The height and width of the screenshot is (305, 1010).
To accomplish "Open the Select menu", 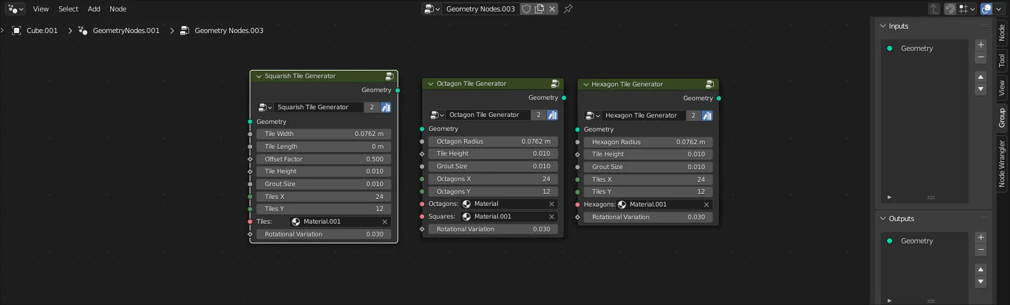I will coord(68,9).
